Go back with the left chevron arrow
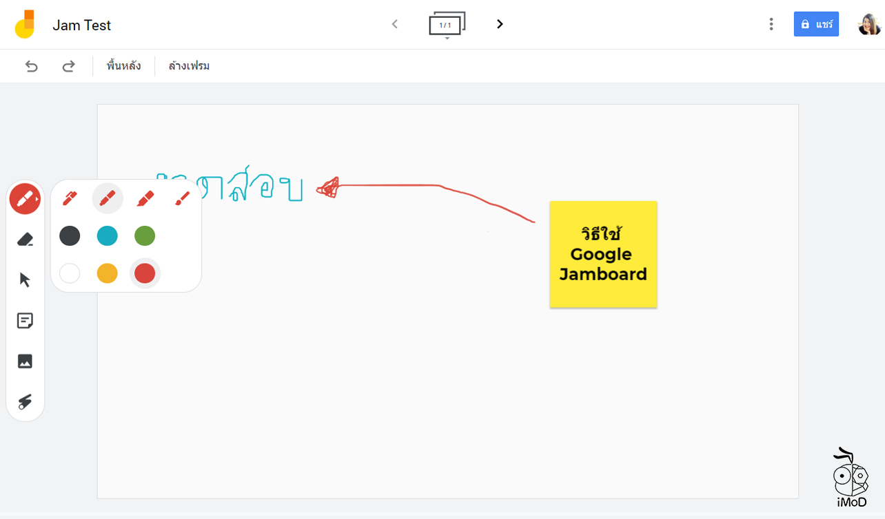Image resolution: width=885 pixels, height=519 pixels. (x=394, y=23)
